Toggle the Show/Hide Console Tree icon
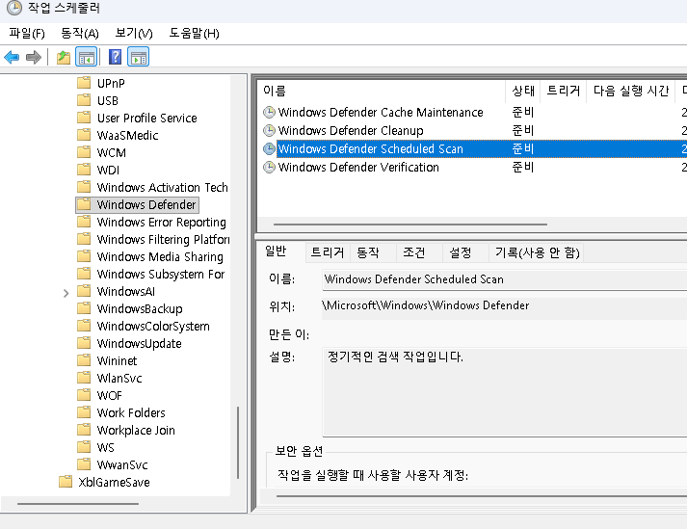This screenshot has height=529, width=687. tap(86, 57)
